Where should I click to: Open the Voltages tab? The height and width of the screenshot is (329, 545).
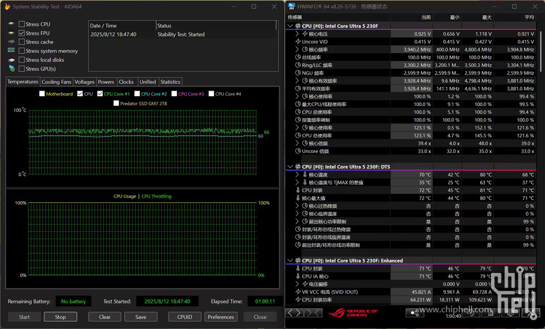tap(85, 82)
